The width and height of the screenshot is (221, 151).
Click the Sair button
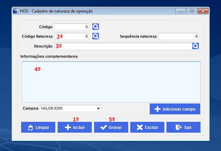(x=183, y=127)
